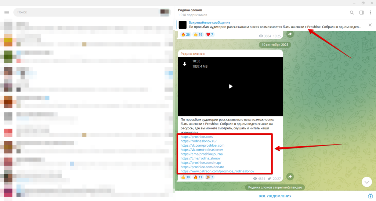Open the proshloe.com/donate link
The width and height of the screenshot is (376, 201).
pyautogui.click(x=202, y=167)
